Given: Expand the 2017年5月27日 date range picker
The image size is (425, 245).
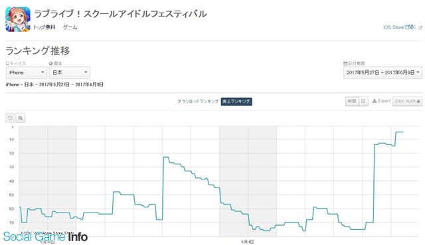Looking at the screenshot, I should point(382,72).
